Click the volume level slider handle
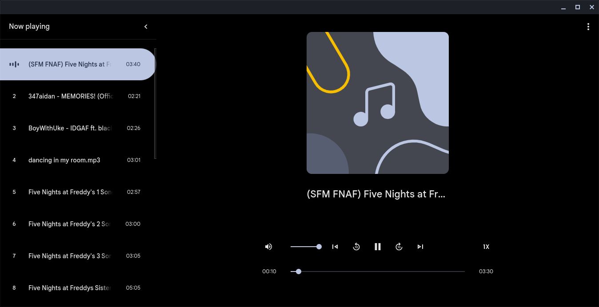Screen dimensions: 599x307 [x=319, y=247]
